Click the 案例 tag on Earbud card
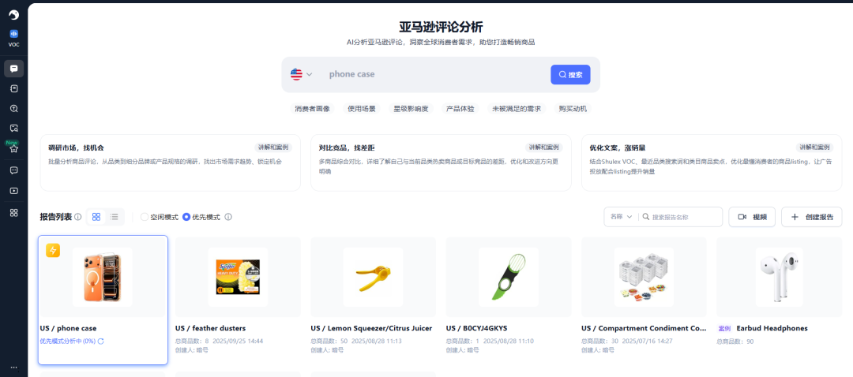The image size is (853, 377). tap(724, 328)
